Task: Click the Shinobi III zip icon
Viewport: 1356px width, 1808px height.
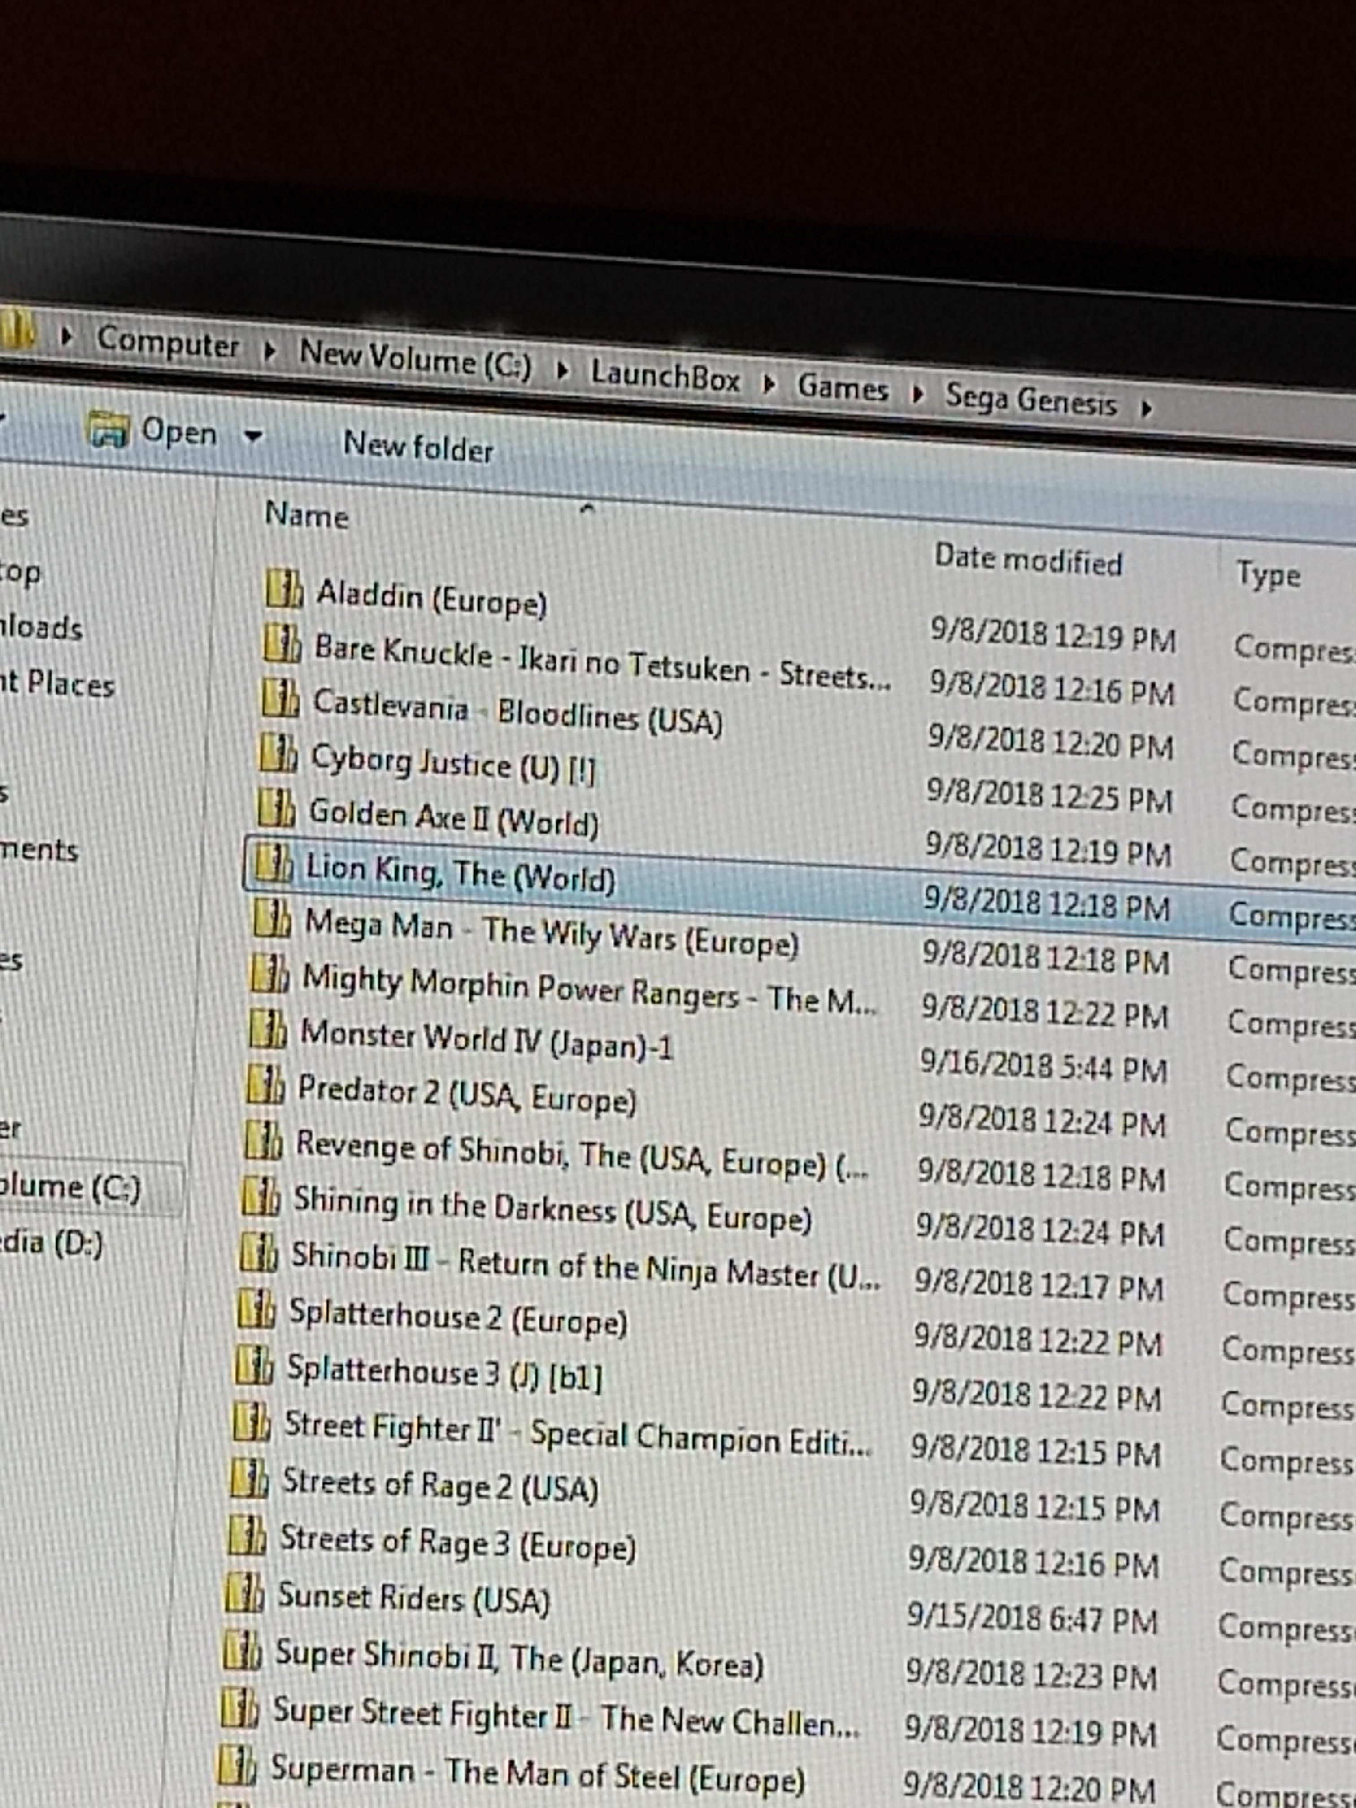Action: click(259, 1253)
